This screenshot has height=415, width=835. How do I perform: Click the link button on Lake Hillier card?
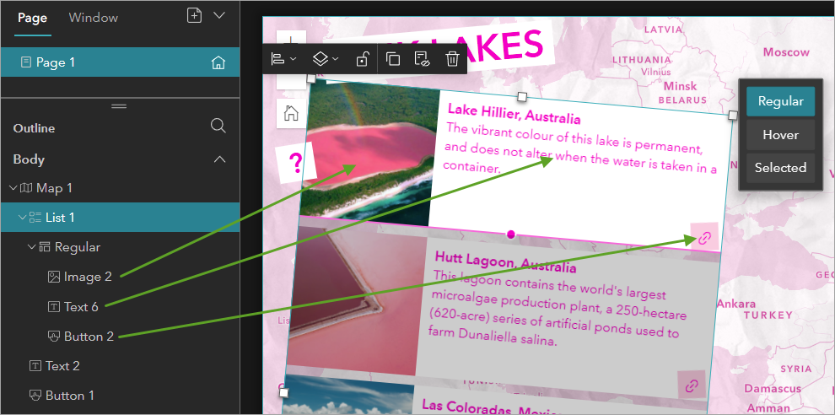pos(704,238)
